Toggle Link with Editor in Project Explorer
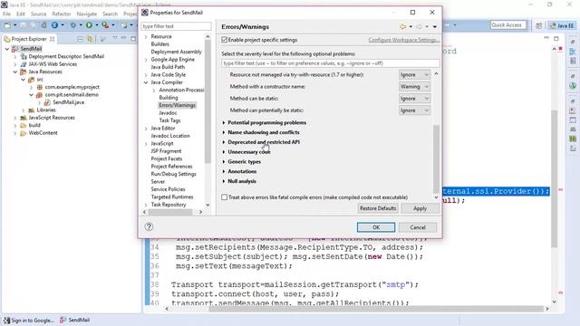The height and width of the screenshot is (326, 580). [90, 39]
